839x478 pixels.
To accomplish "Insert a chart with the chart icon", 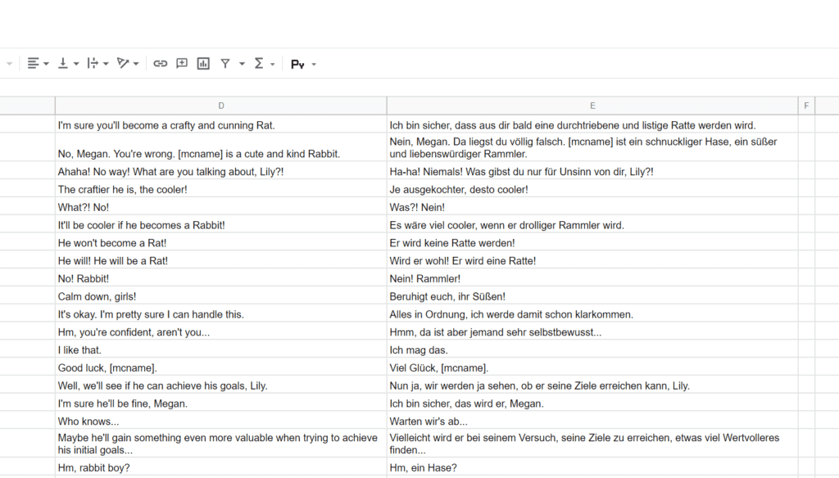I will click(203, 64).
